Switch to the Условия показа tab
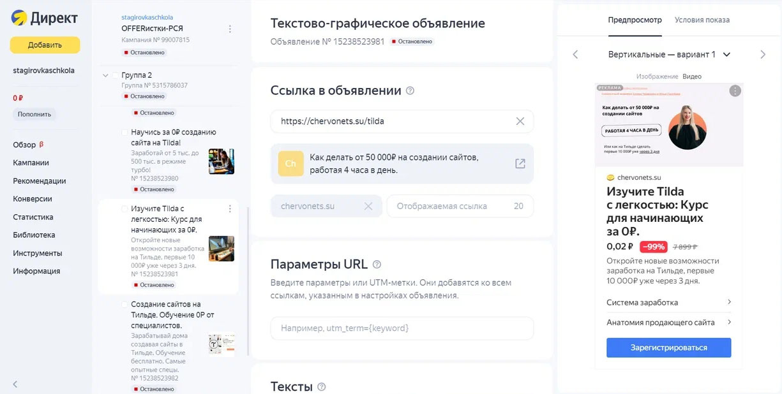 702,20
